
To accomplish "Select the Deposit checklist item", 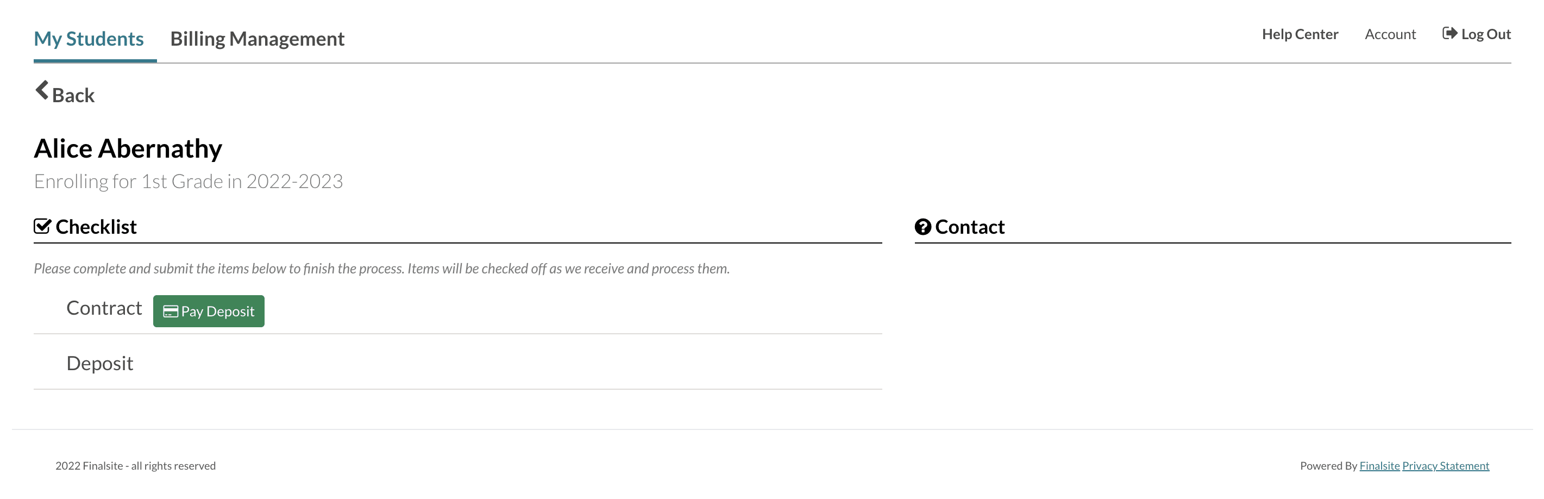I will tap(99, 364).
